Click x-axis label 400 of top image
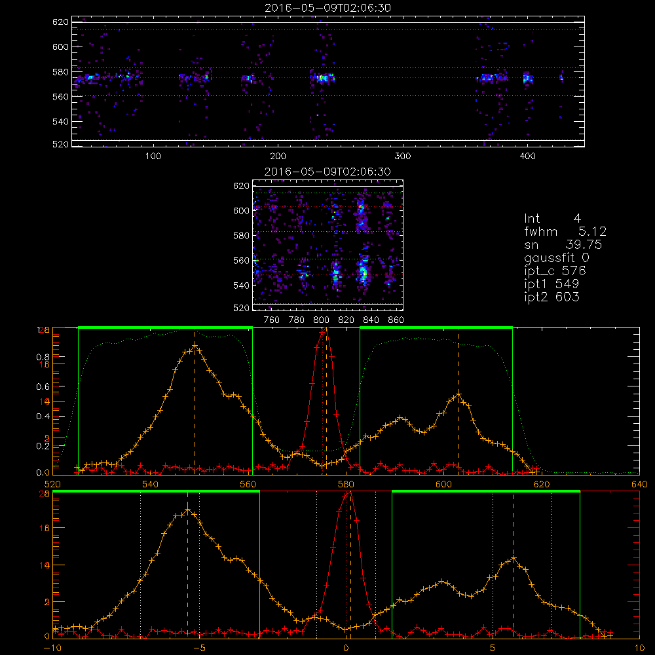This screenshot has width=655, height=655. click(x=527, y=157)
